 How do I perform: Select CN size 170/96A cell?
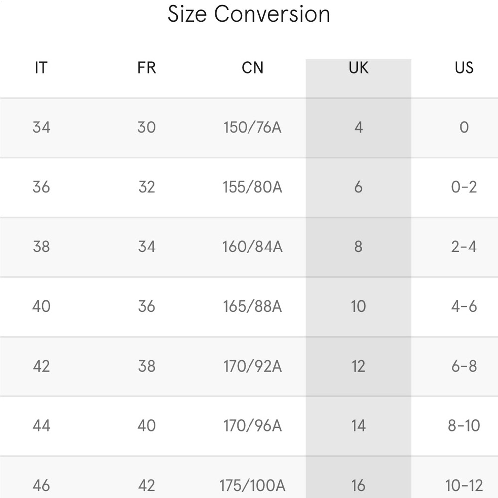252,426
